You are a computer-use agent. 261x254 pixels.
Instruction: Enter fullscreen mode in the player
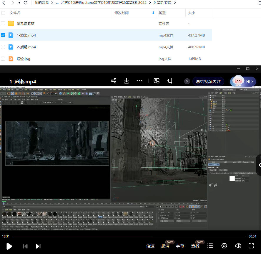pyautogui.click(x=251, y=246)
